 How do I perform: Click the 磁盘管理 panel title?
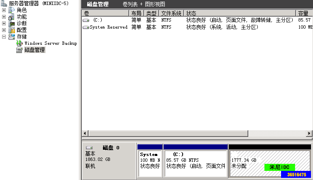point(98,4)
